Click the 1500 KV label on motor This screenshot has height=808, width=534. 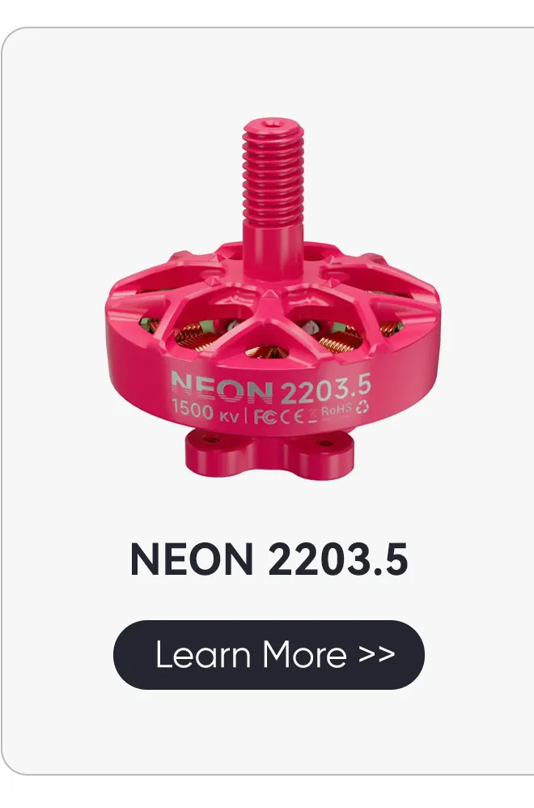tap(205, 411)
